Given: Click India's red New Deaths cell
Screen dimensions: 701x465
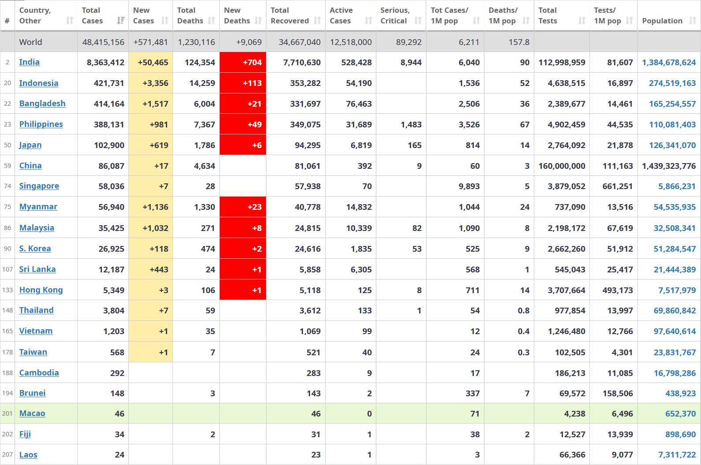Looking at the screenshot, I should click(243, 63).
